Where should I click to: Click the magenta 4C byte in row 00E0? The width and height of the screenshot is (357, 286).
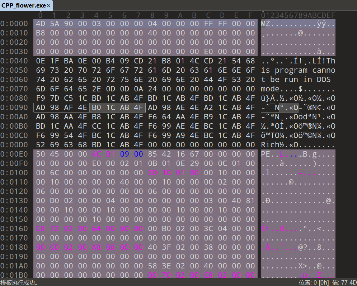click(97, 154)
